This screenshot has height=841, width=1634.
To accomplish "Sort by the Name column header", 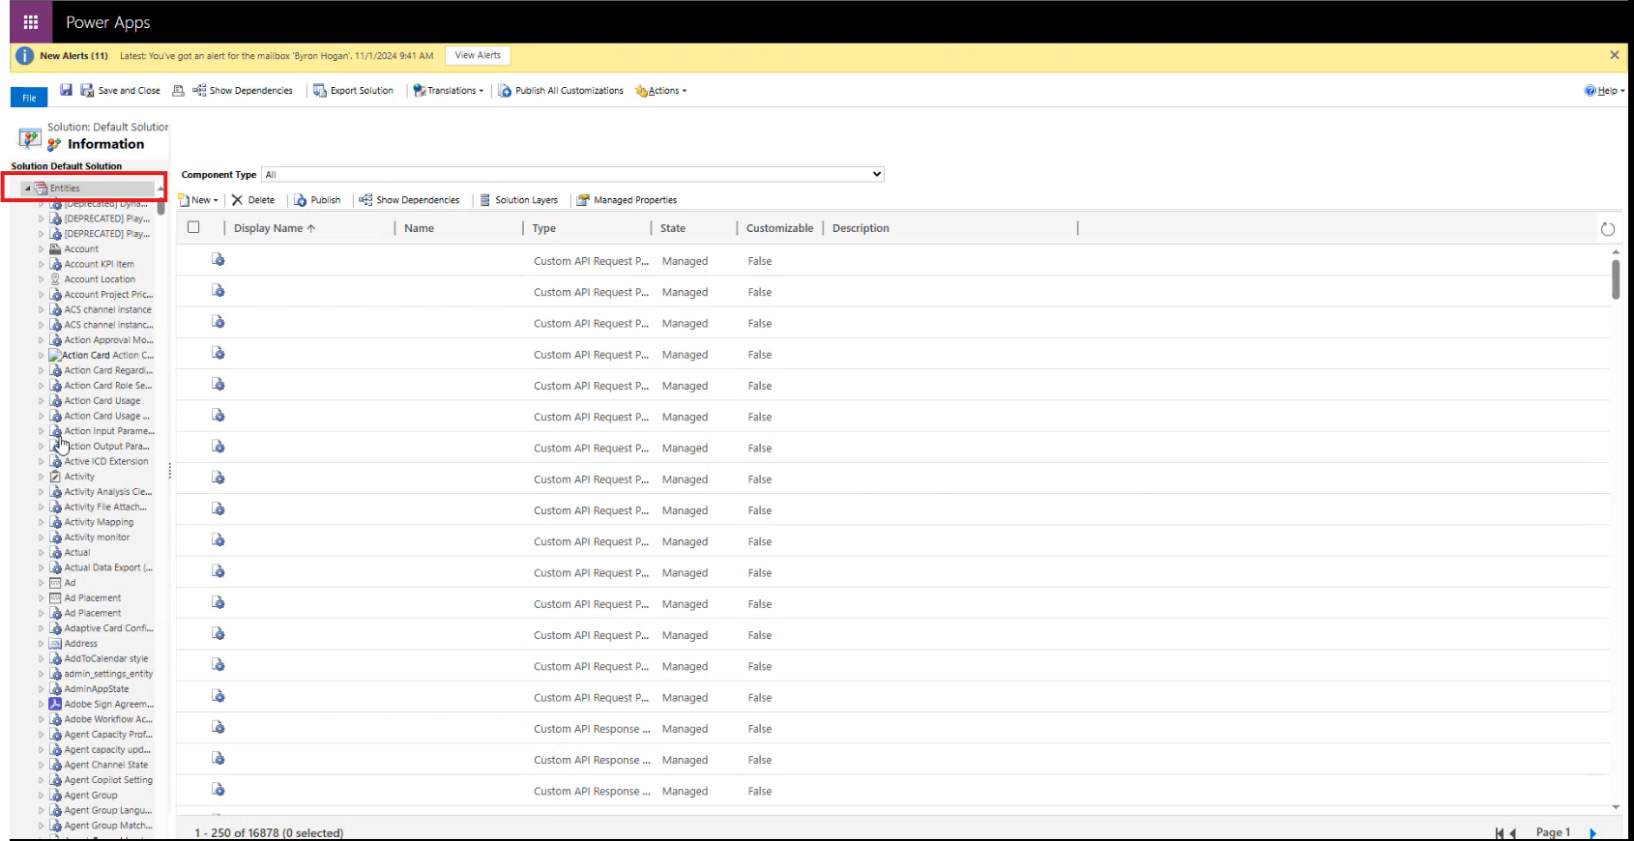I will pos(419,228).
